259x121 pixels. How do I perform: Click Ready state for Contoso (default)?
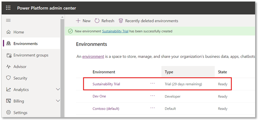coord(223,109)
